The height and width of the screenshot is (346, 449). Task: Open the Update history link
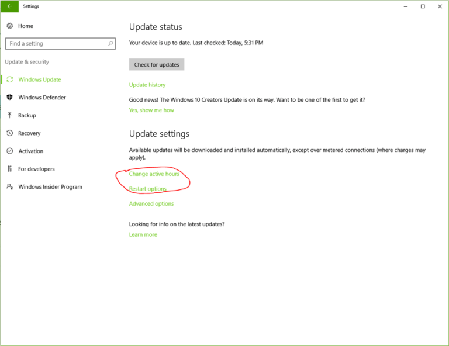pyautogui.click(x=147, y=85)
